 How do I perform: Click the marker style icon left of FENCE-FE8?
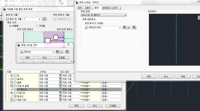(87, 27)
